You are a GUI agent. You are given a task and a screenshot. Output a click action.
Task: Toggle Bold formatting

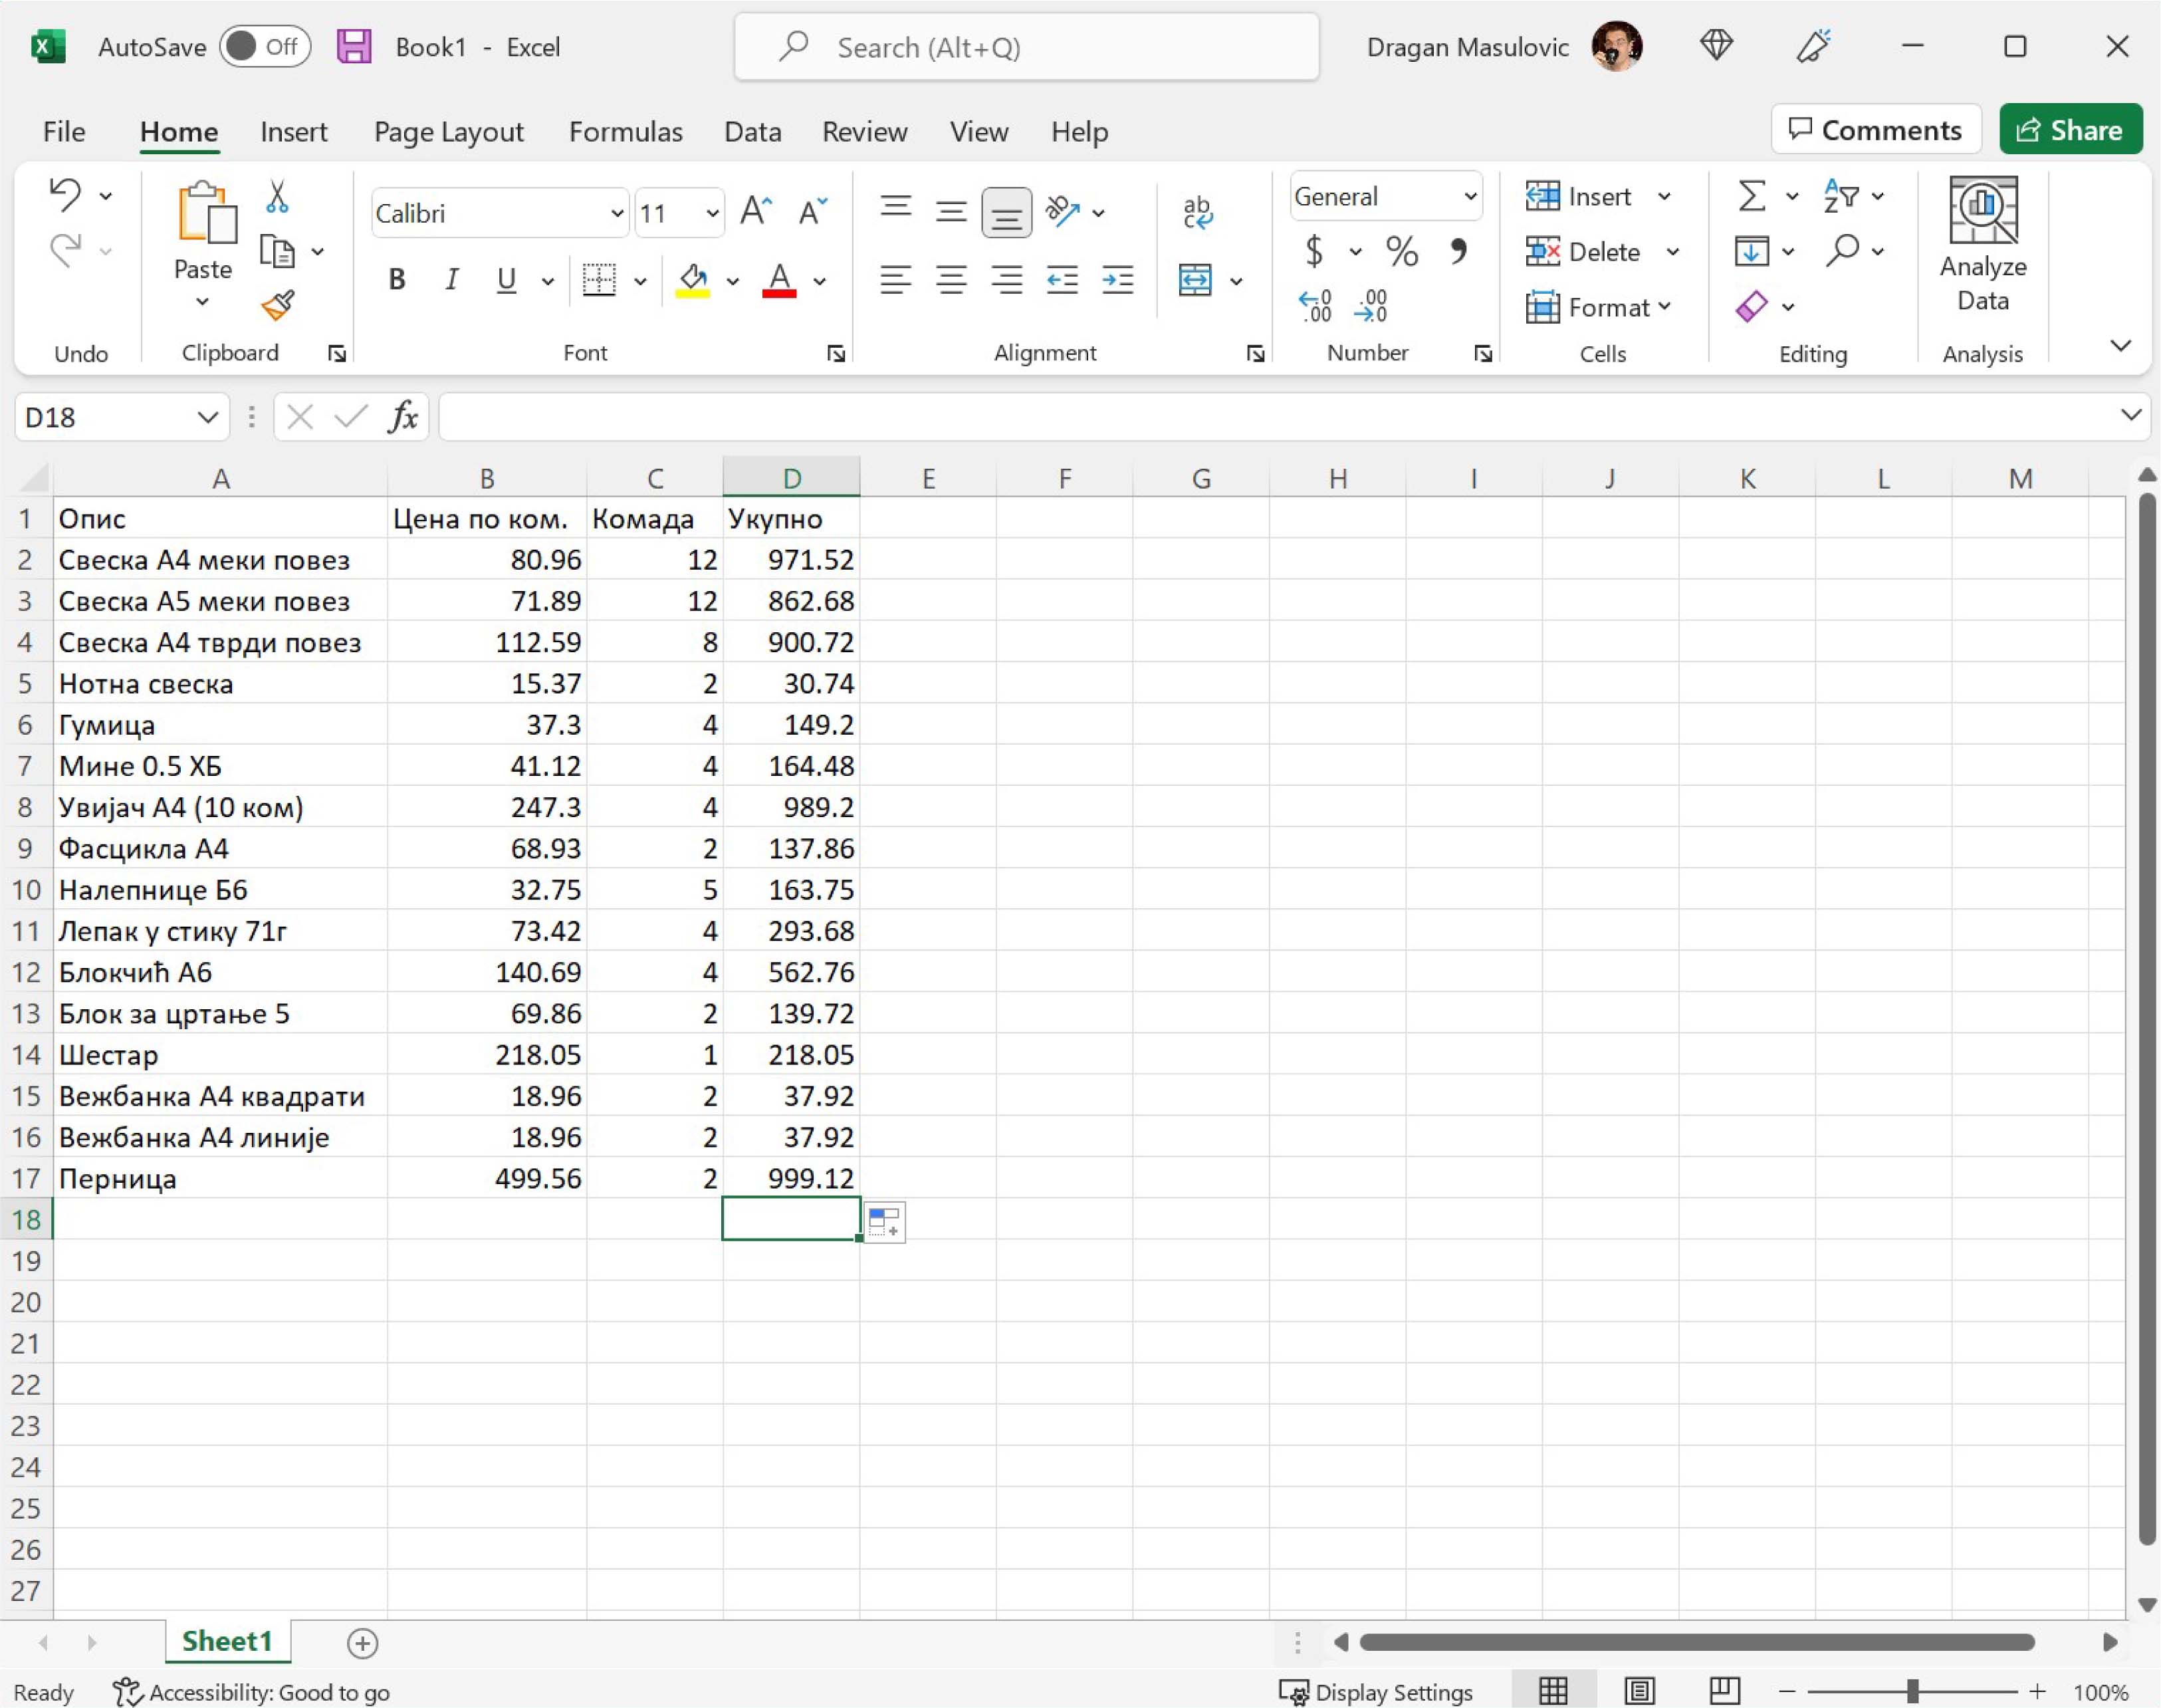coord(397,280)
